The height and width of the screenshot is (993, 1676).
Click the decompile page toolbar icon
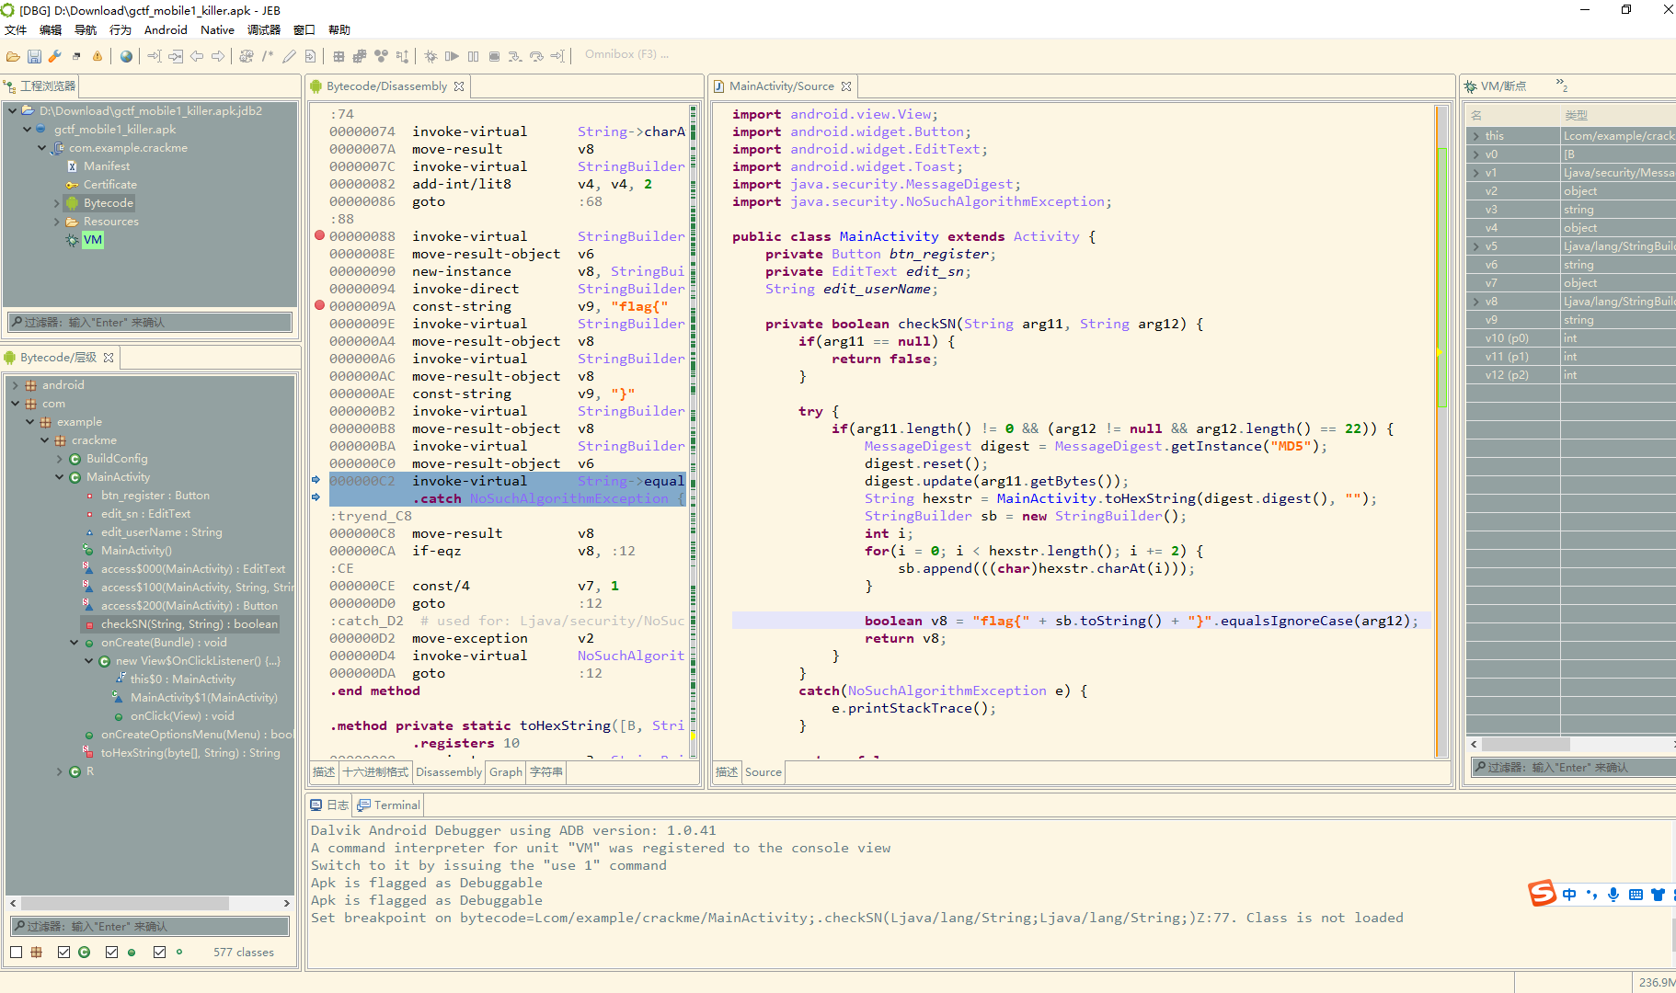click(310, 56)
